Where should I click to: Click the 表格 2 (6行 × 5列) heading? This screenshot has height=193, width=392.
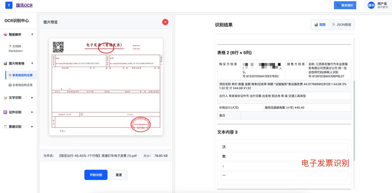(235, 53)
